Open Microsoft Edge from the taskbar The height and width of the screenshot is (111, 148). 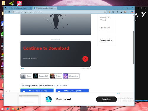tap(8, 109)
